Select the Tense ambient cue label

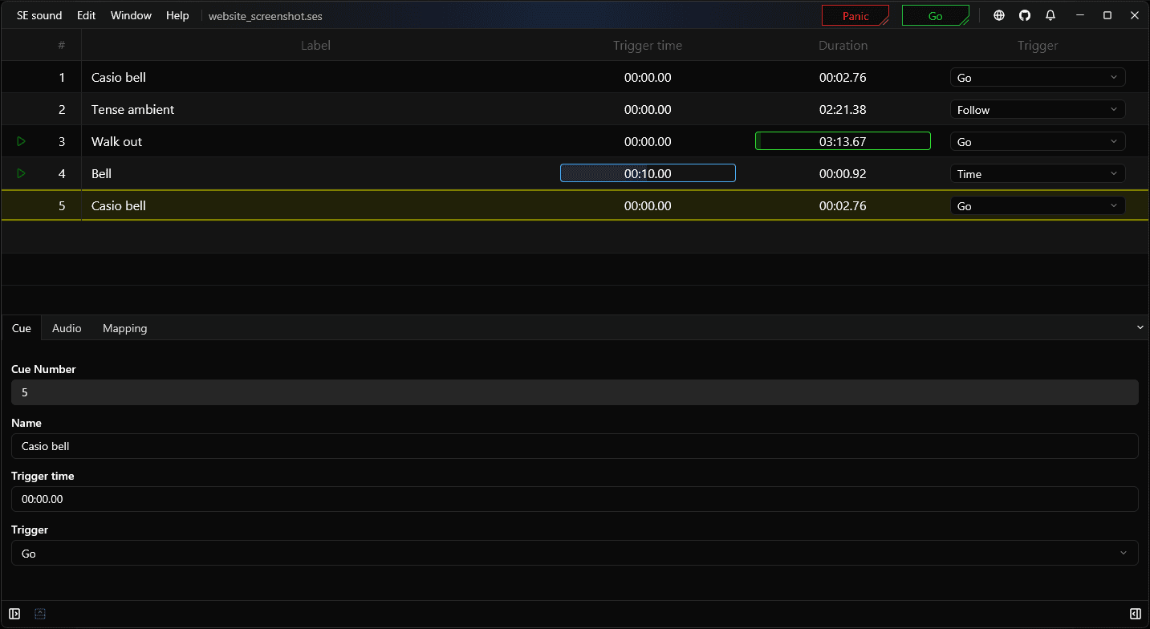pyautogui.click(x=132, y=110)
